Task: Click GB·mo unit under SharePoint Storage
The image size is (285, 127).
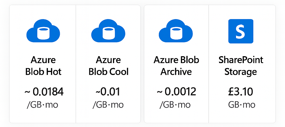Action: [242, 105]
